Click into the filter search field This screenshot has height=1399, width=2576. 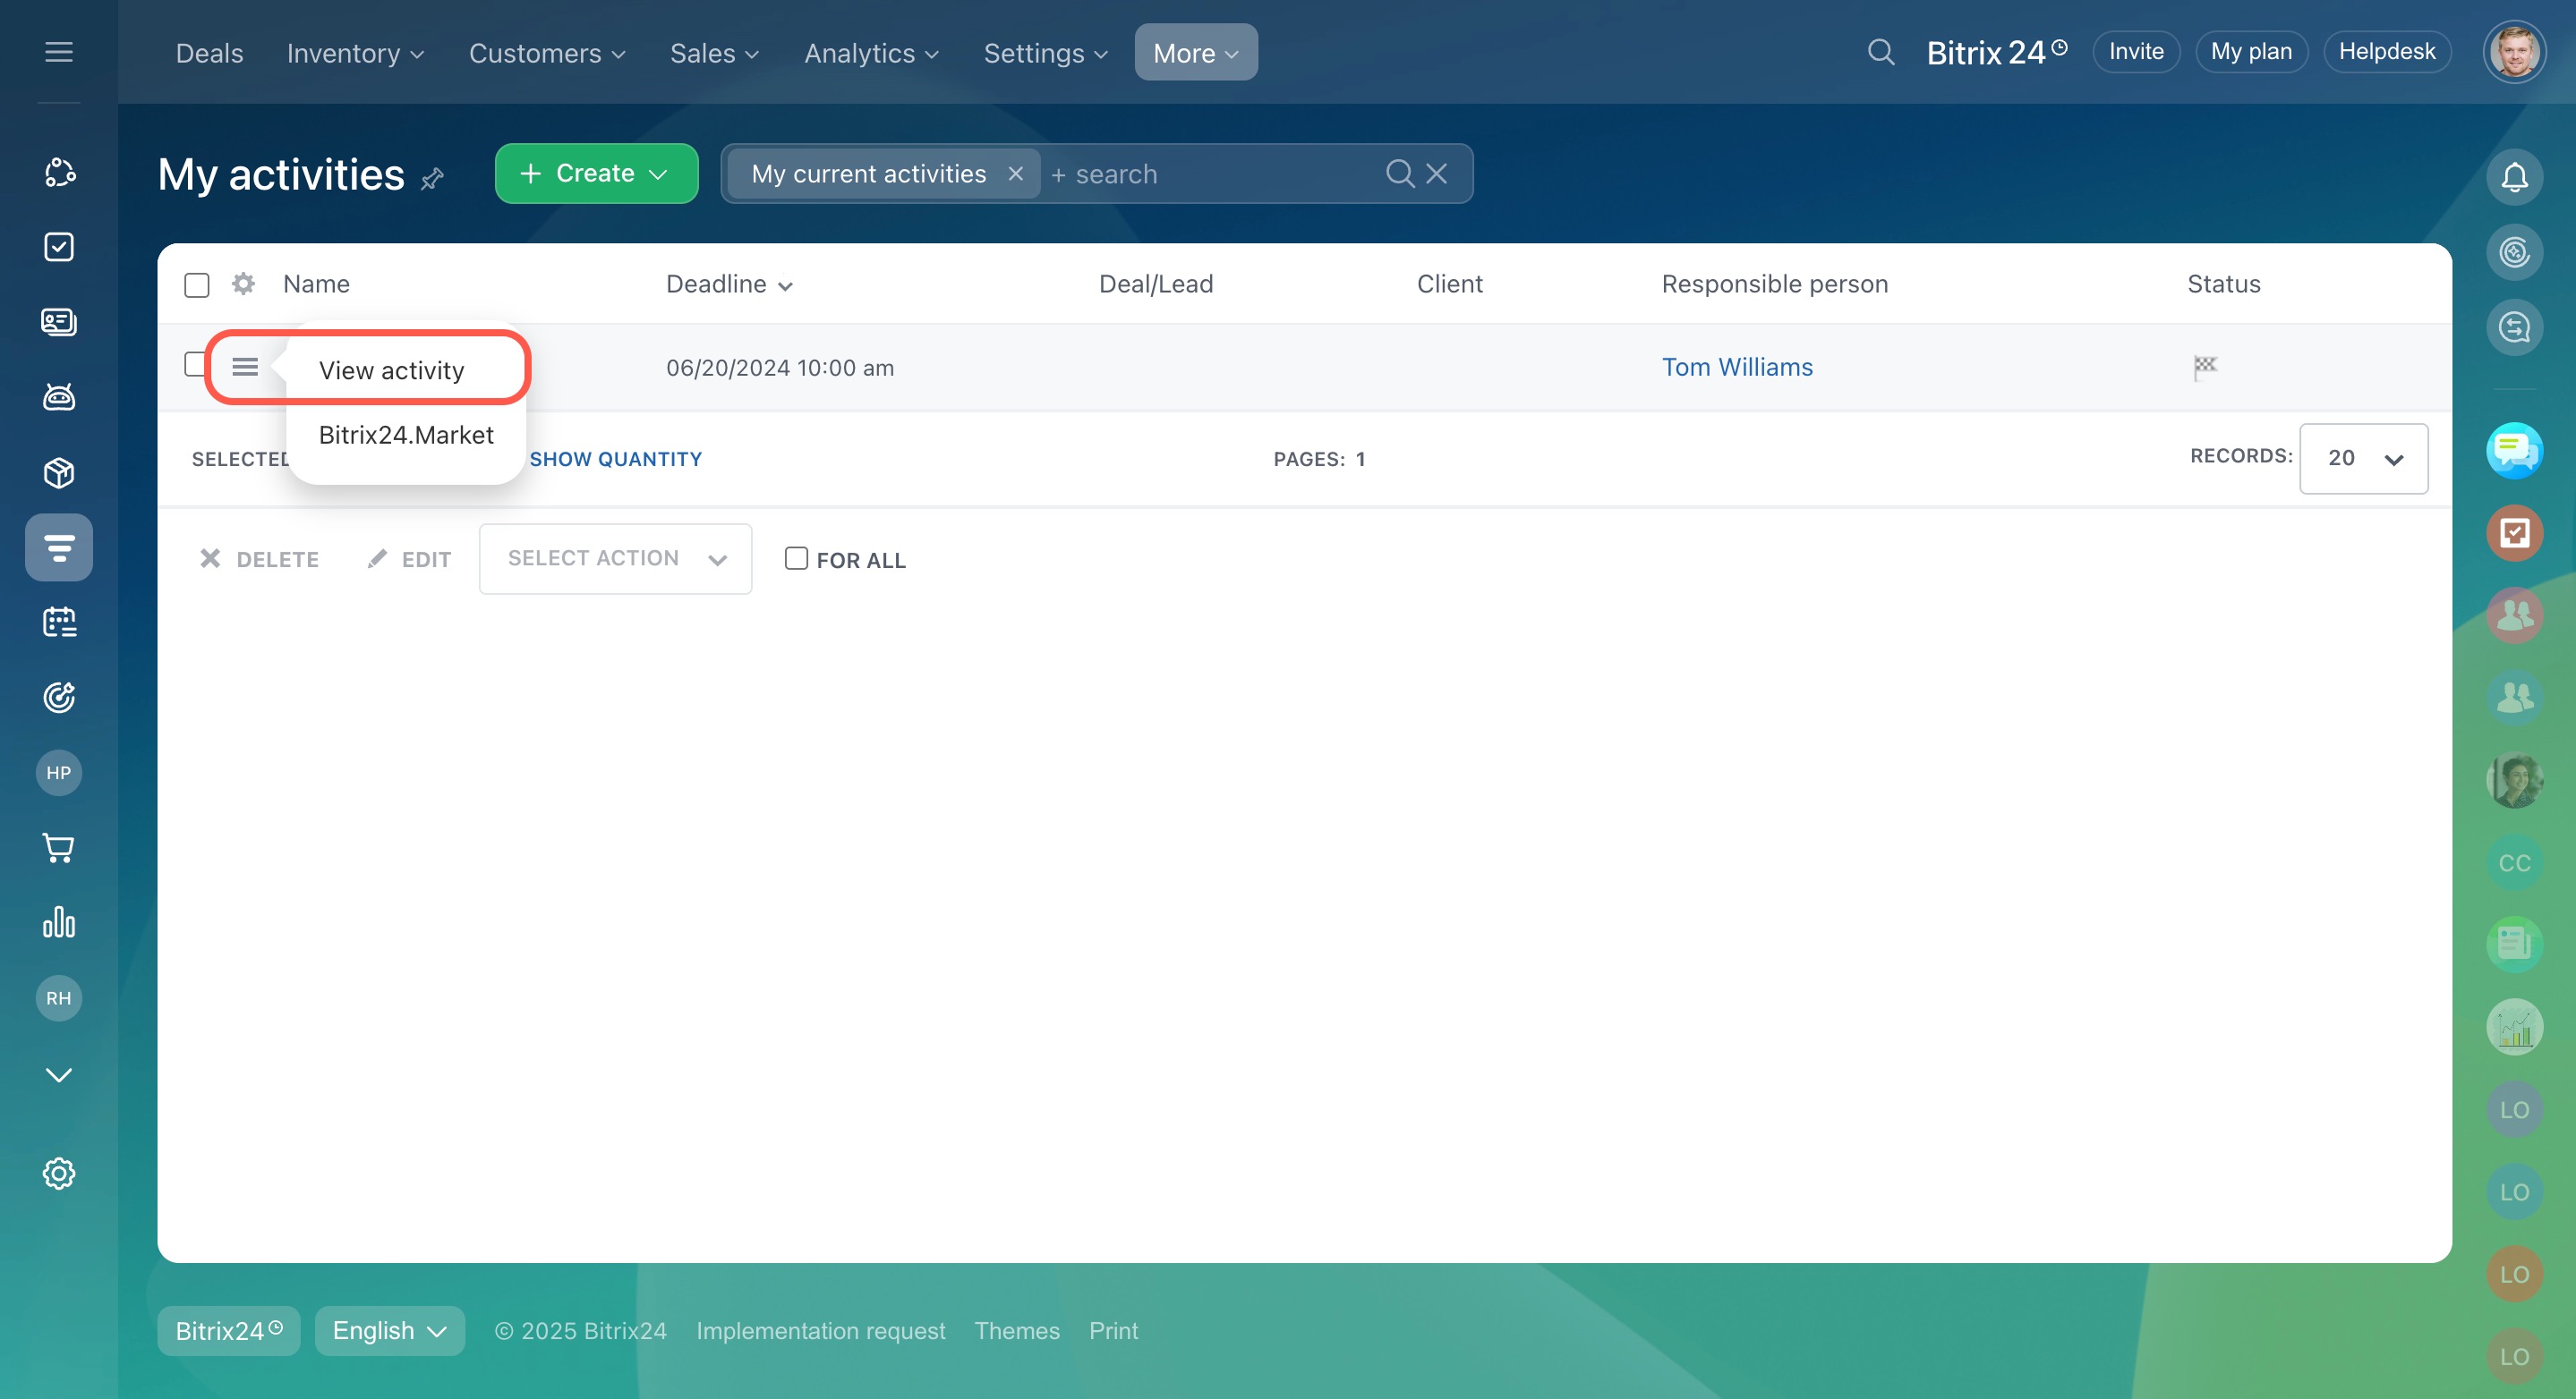[1210, 174]
